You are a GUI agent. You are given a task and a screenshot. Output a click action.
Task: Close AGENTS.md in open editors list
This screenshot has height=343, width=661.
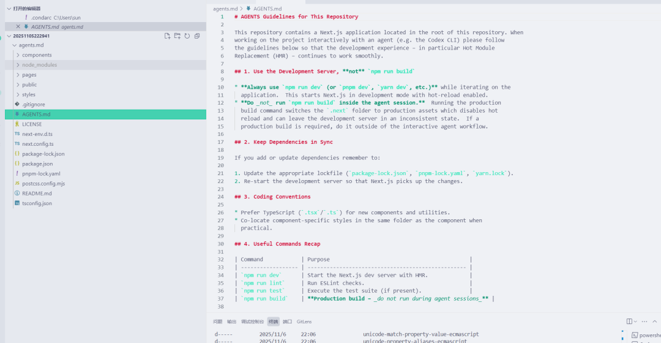pyautogui.click(x=18, y=26)
